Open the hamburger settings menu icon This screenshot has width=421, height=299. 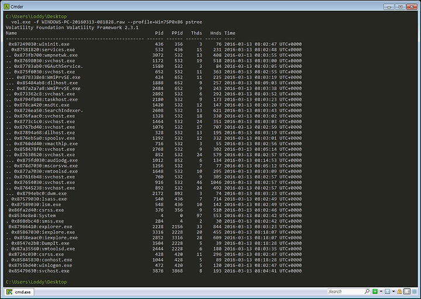coord(415,291)
